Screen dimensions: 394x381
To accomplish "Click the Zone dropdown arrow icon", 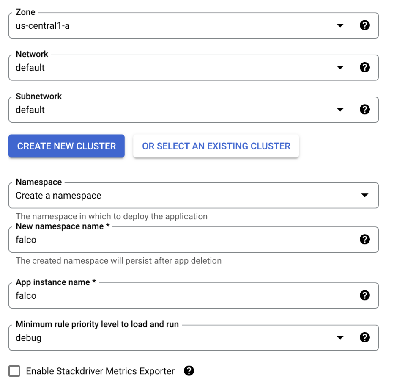I will (x=340, y=25).
